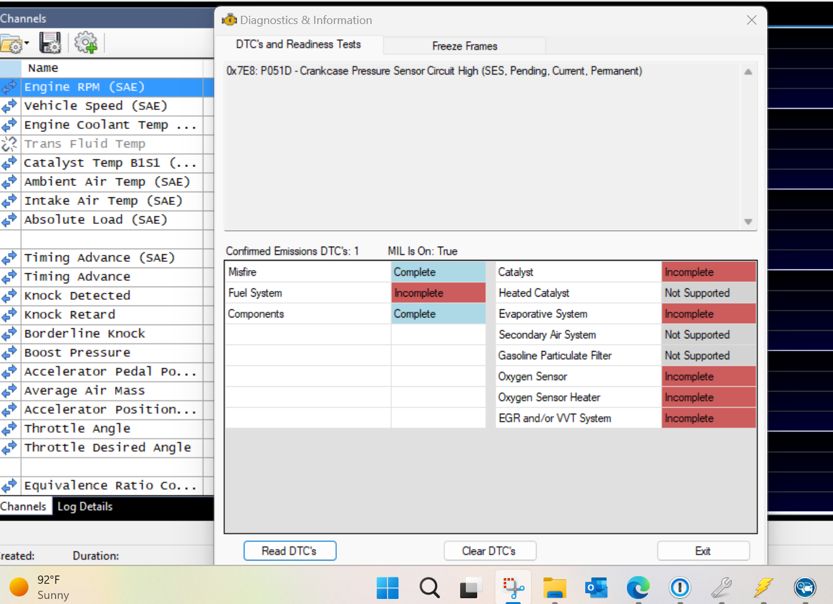Click the save channel config floppy icon
This screenshot has height=604, width=833.
(50, 43)
